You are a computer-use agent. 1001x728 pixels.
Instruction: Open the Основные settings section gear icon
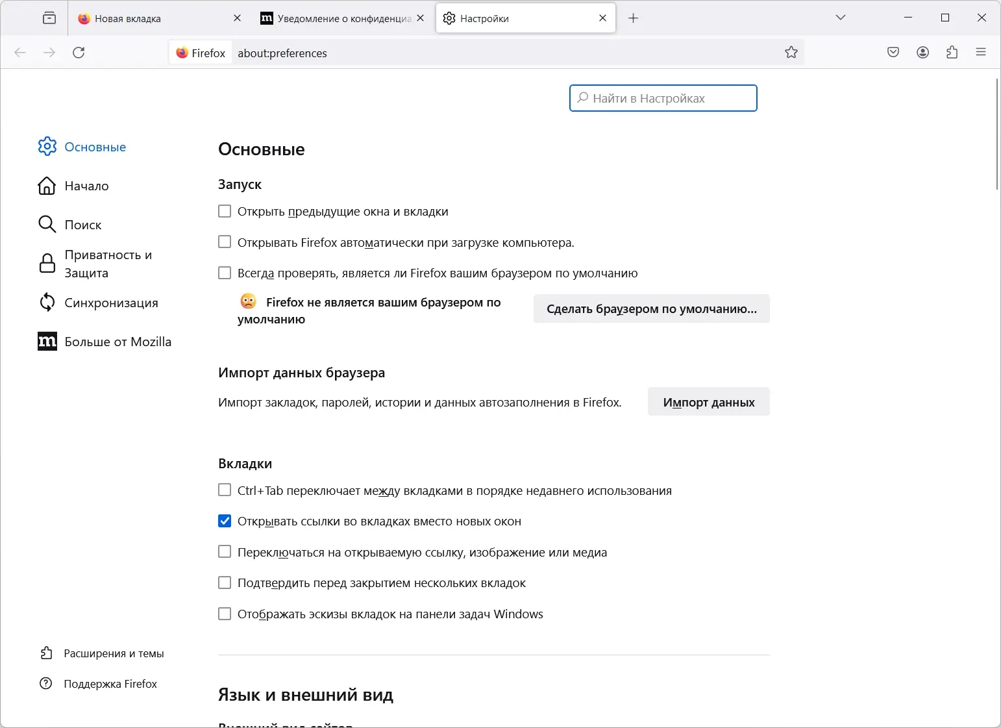(47, 147)
